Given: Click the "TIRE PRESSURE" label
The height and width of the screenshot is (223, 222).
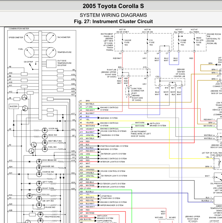Looking at the screenshot, I should (52, 217).
